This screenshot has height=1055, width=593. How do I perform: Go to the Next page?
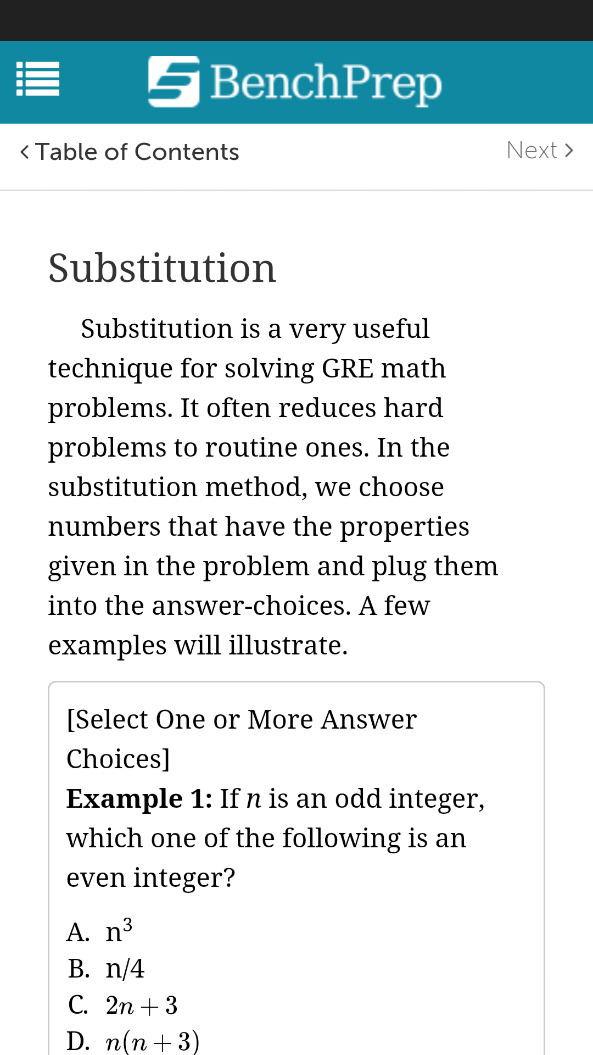pos(532,150)
